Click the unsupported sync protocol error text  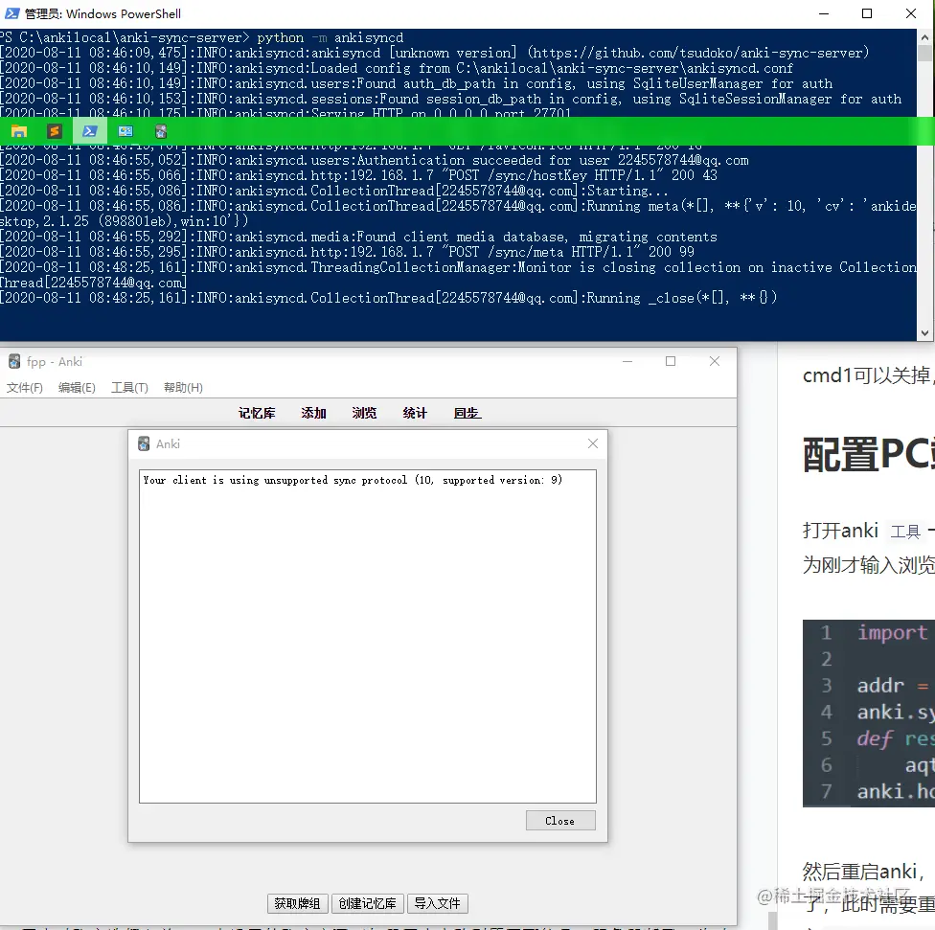pyautogui.click(x=353, y=480)
